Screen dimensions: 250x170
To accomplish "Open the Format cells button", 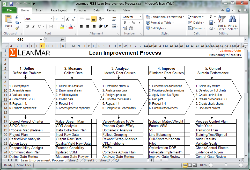I will [197, 28].
